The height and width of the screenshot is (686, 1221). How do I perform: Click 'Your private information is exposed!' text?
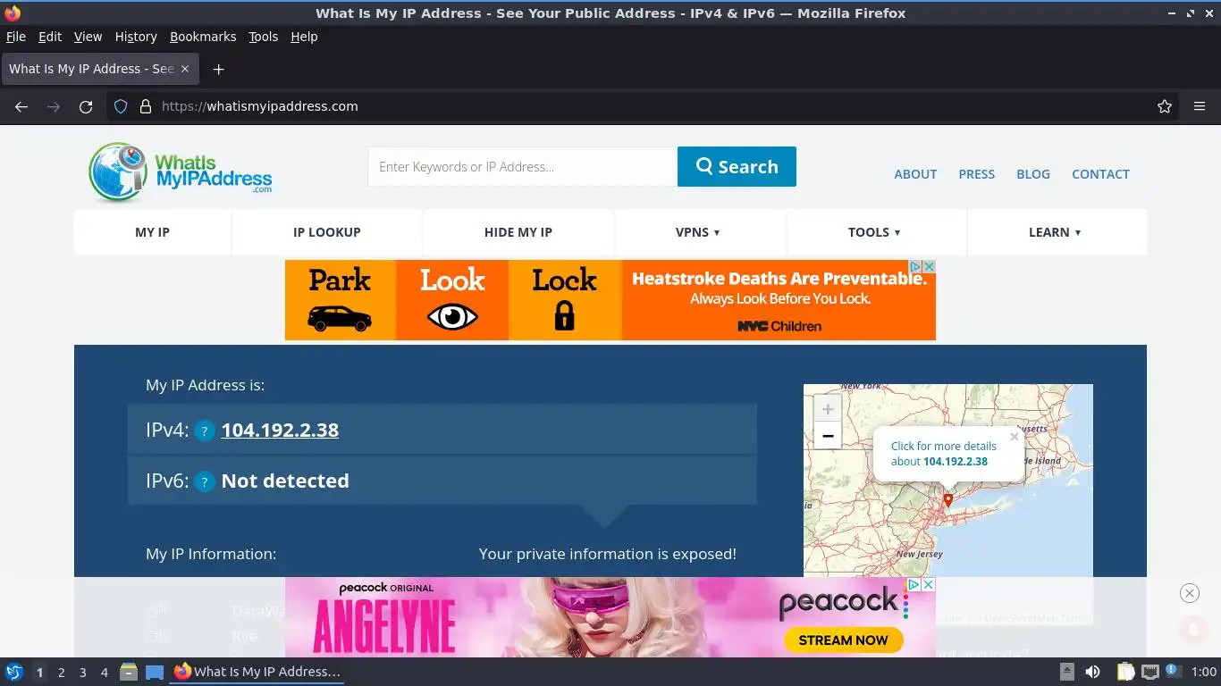pyautogui.click(x=608, y=554)
